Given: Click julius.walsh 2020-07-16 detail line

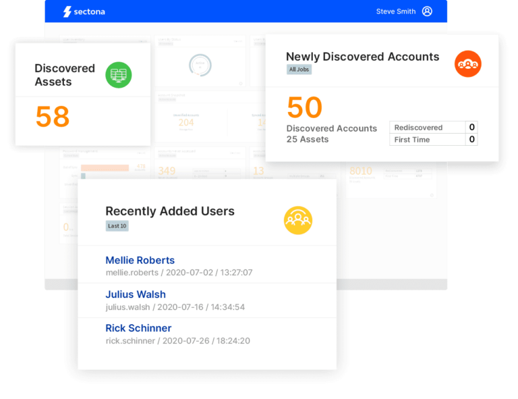Looking at the screenshot, I should [175, 307].
